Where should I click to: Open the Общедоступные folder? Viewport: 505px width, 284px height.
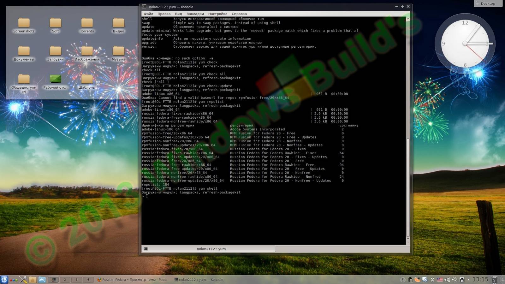click(24, 83)
